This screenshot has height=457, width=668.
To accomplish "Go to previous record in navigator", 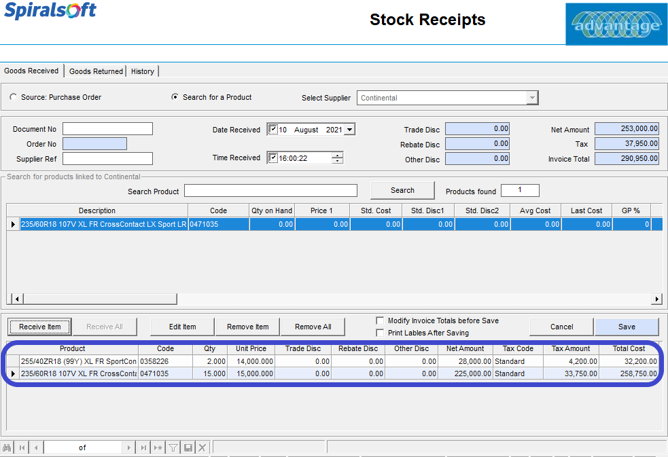I will (36, 447).
